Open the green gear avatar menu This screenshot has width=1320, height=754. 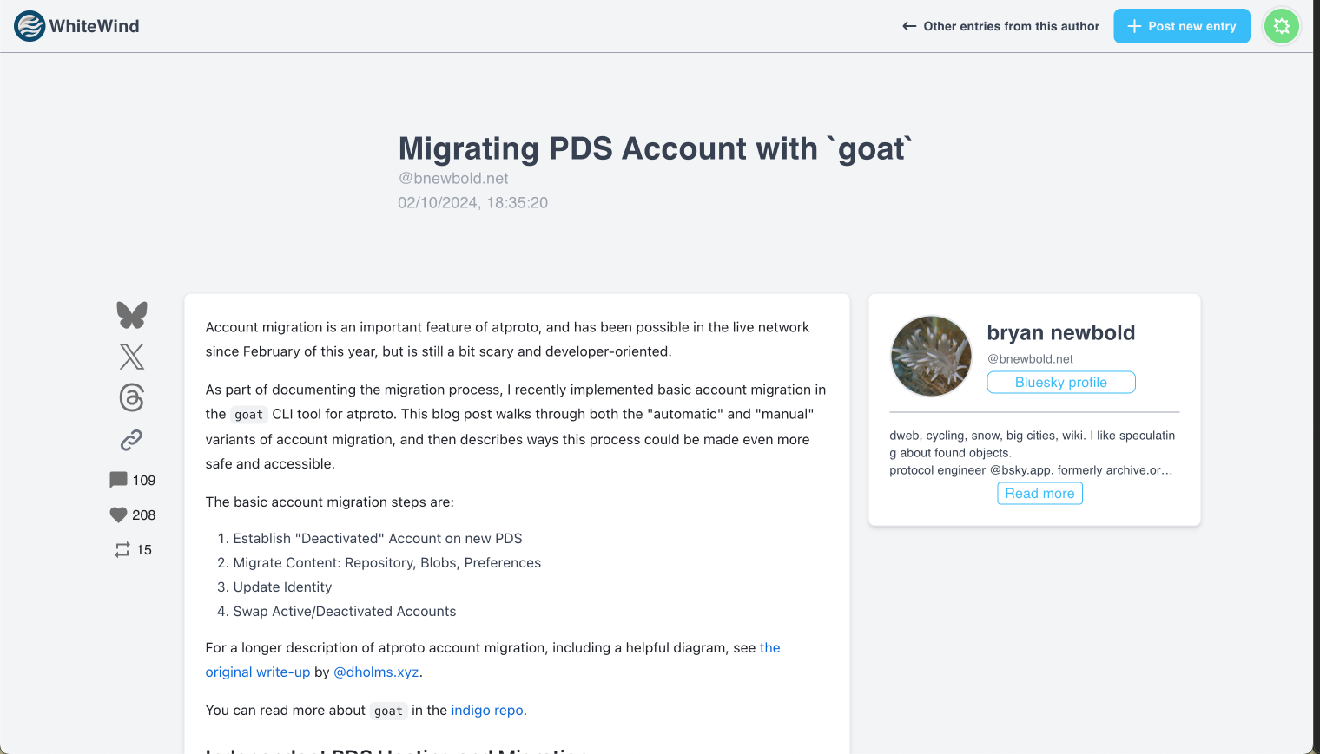(x=1281, y=26)
